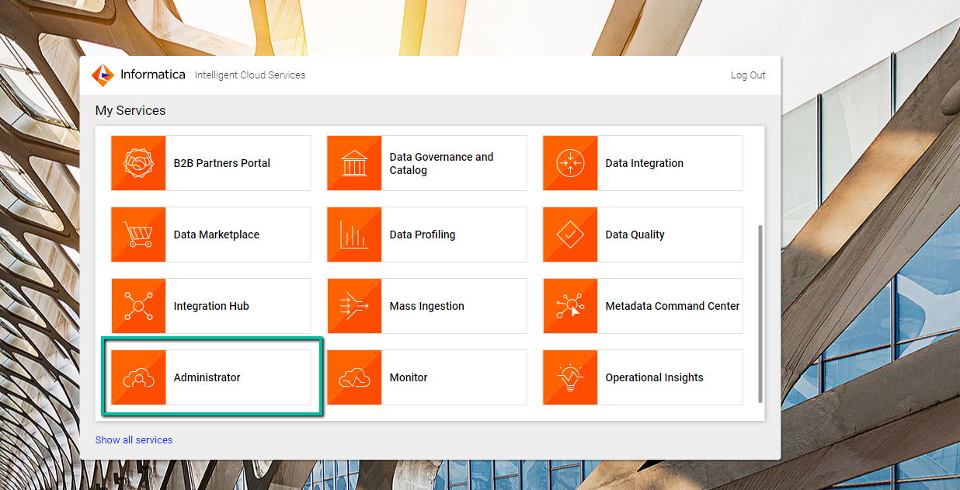Log out of Informatica Cloud Services

[x=747, y=75]
